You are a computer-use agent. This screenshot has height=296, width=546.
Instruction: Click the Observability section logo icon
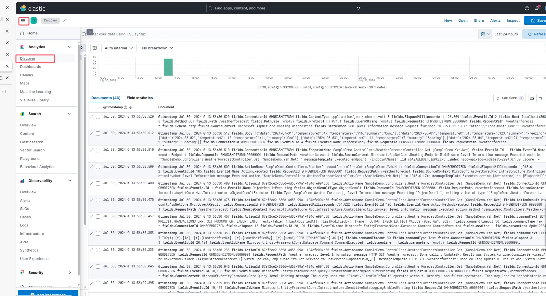point(22,181)
